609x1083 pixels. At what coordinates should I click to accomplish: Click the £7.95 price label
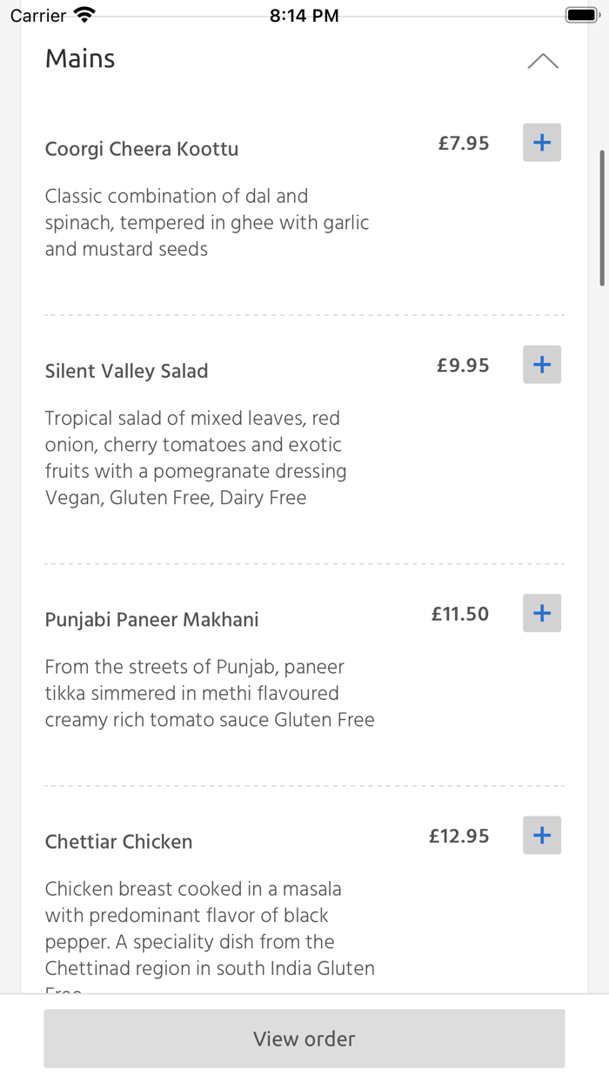coord(464,143)
